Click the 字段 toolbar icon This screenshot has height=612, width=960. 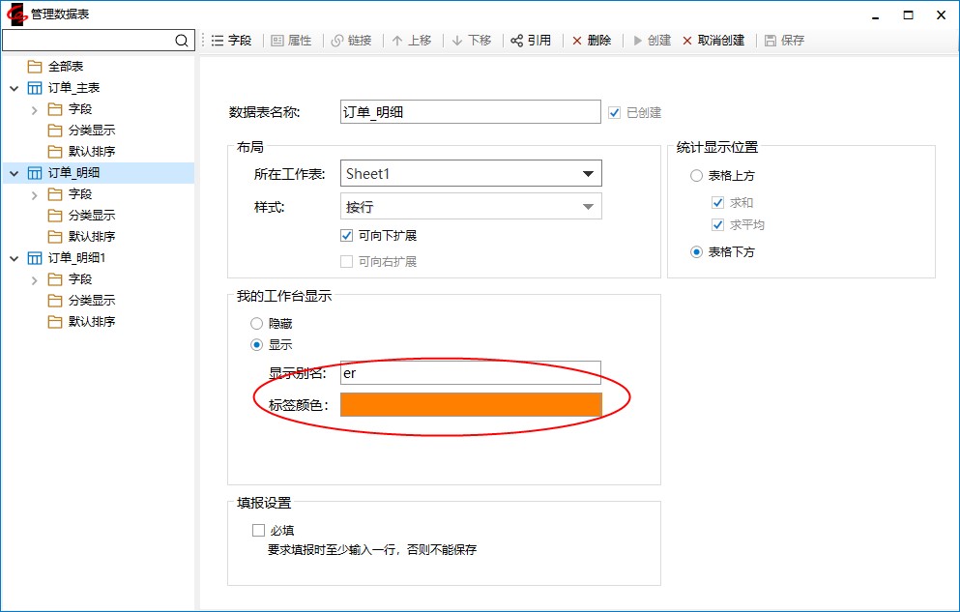(218, 41)
